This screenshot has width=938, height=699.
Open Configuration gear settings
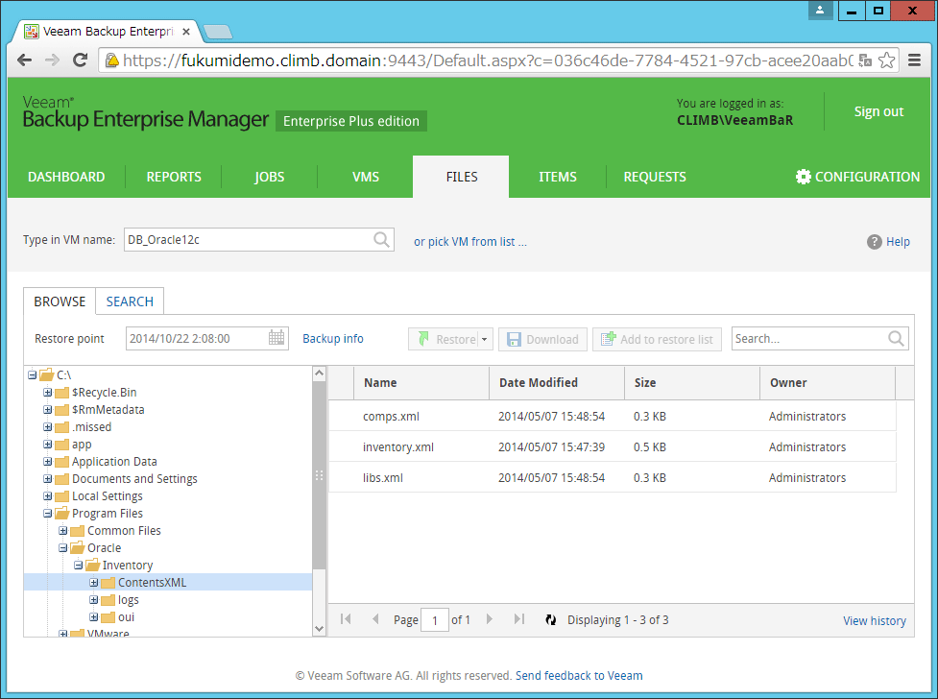[x=858, y=177]
